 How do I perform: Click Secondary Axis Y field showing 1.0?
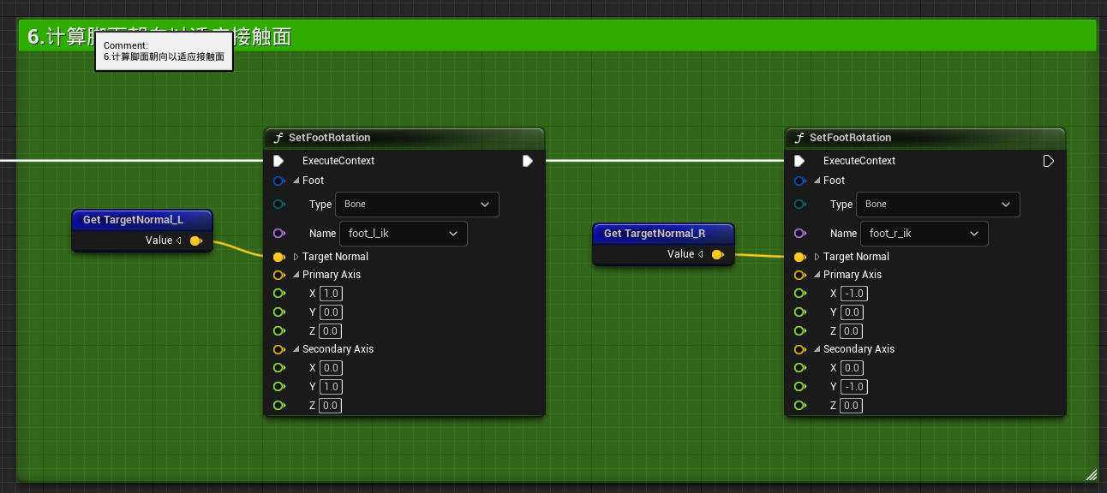point(331,387)
